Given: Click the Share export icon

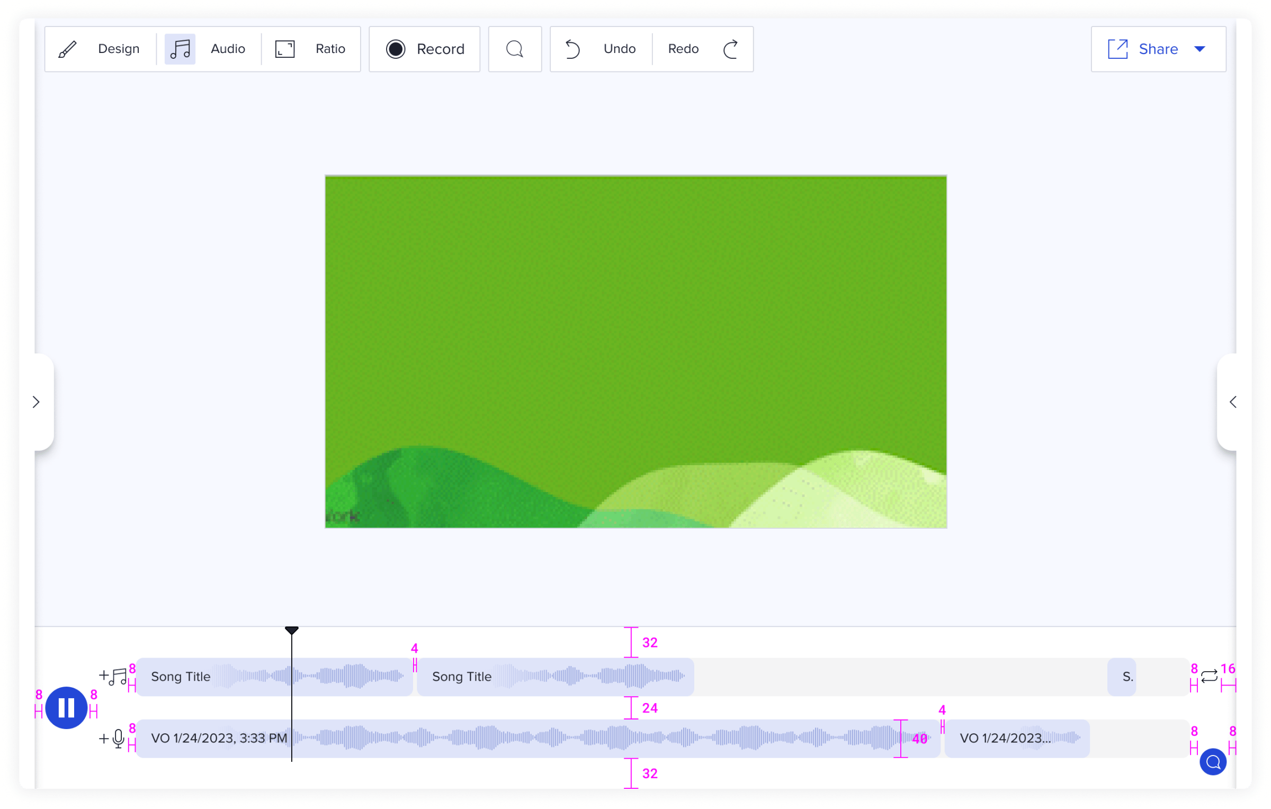Looking at the screenshot, I should (1117, 49).
